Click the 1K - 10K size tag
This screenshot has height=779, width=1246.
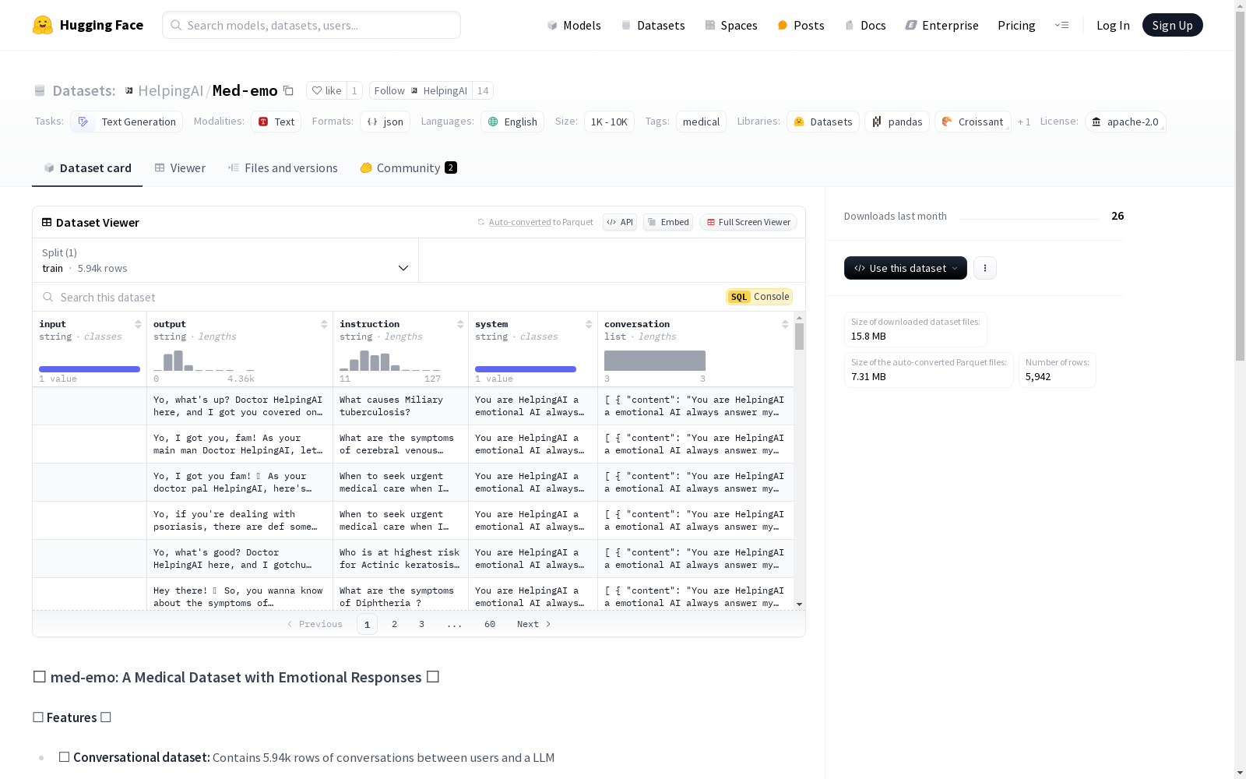tap(609, 122)
